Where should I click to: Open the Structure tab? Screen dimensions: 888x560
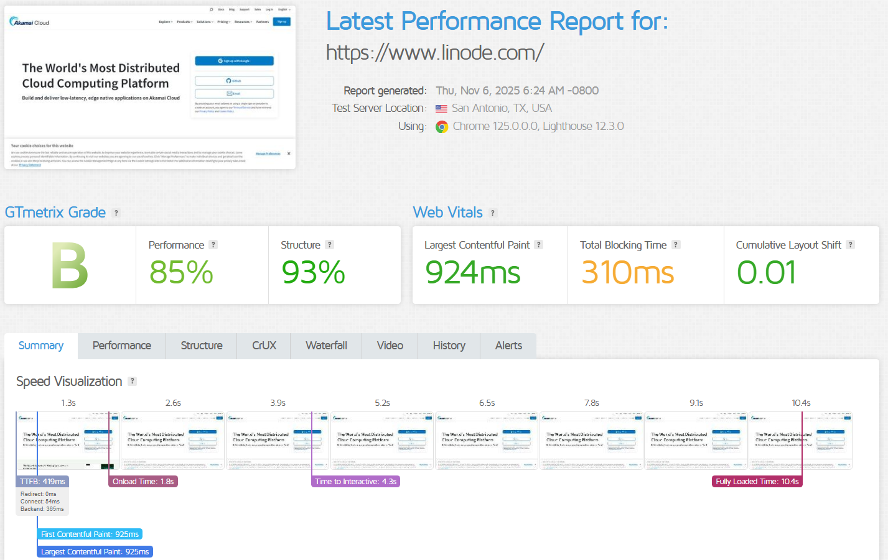point(202,346)
